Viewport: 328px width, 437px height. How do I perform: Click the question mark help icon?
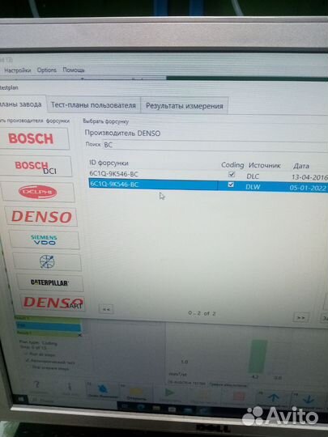(36, 385)
